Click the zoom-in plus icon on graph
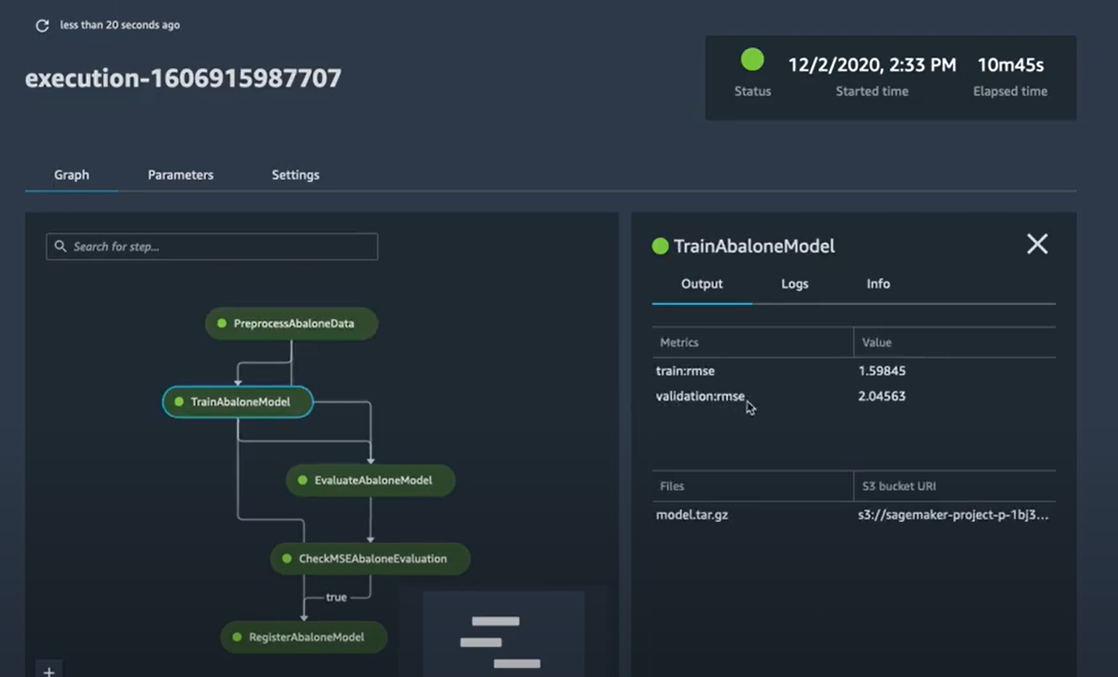1118x677 pixels. pyautogui.click(x=50, y=671)
